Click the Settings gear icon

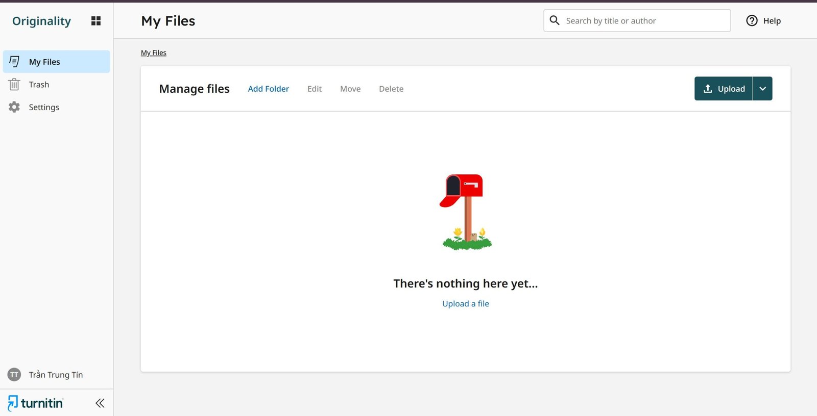coord(14,107)
